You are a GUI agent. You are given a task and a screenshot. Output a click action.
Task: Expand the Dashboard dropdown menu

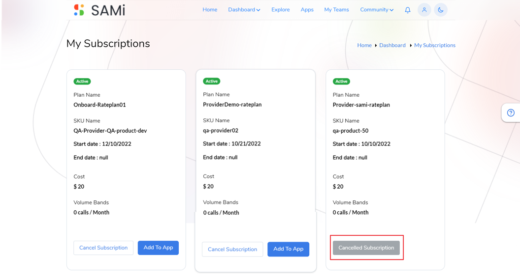pos(244,10)
